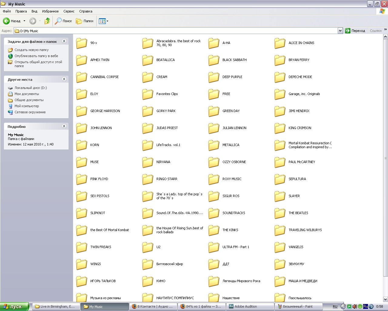Image resolution: width=388 pixels, height=311 pixels.
Task: Collapse the file and folder tasks panel
Action: [x=64, y=41]
